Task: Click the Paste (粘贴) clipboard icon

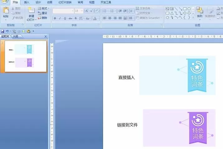Action: [x=6, y=10]
